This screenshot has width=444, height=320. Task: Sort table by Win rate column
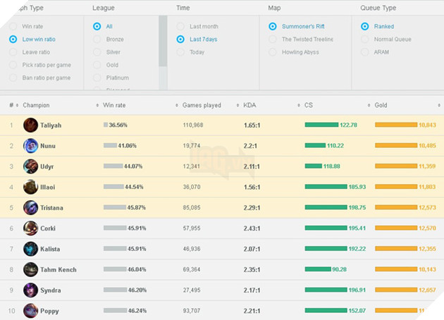113,105
